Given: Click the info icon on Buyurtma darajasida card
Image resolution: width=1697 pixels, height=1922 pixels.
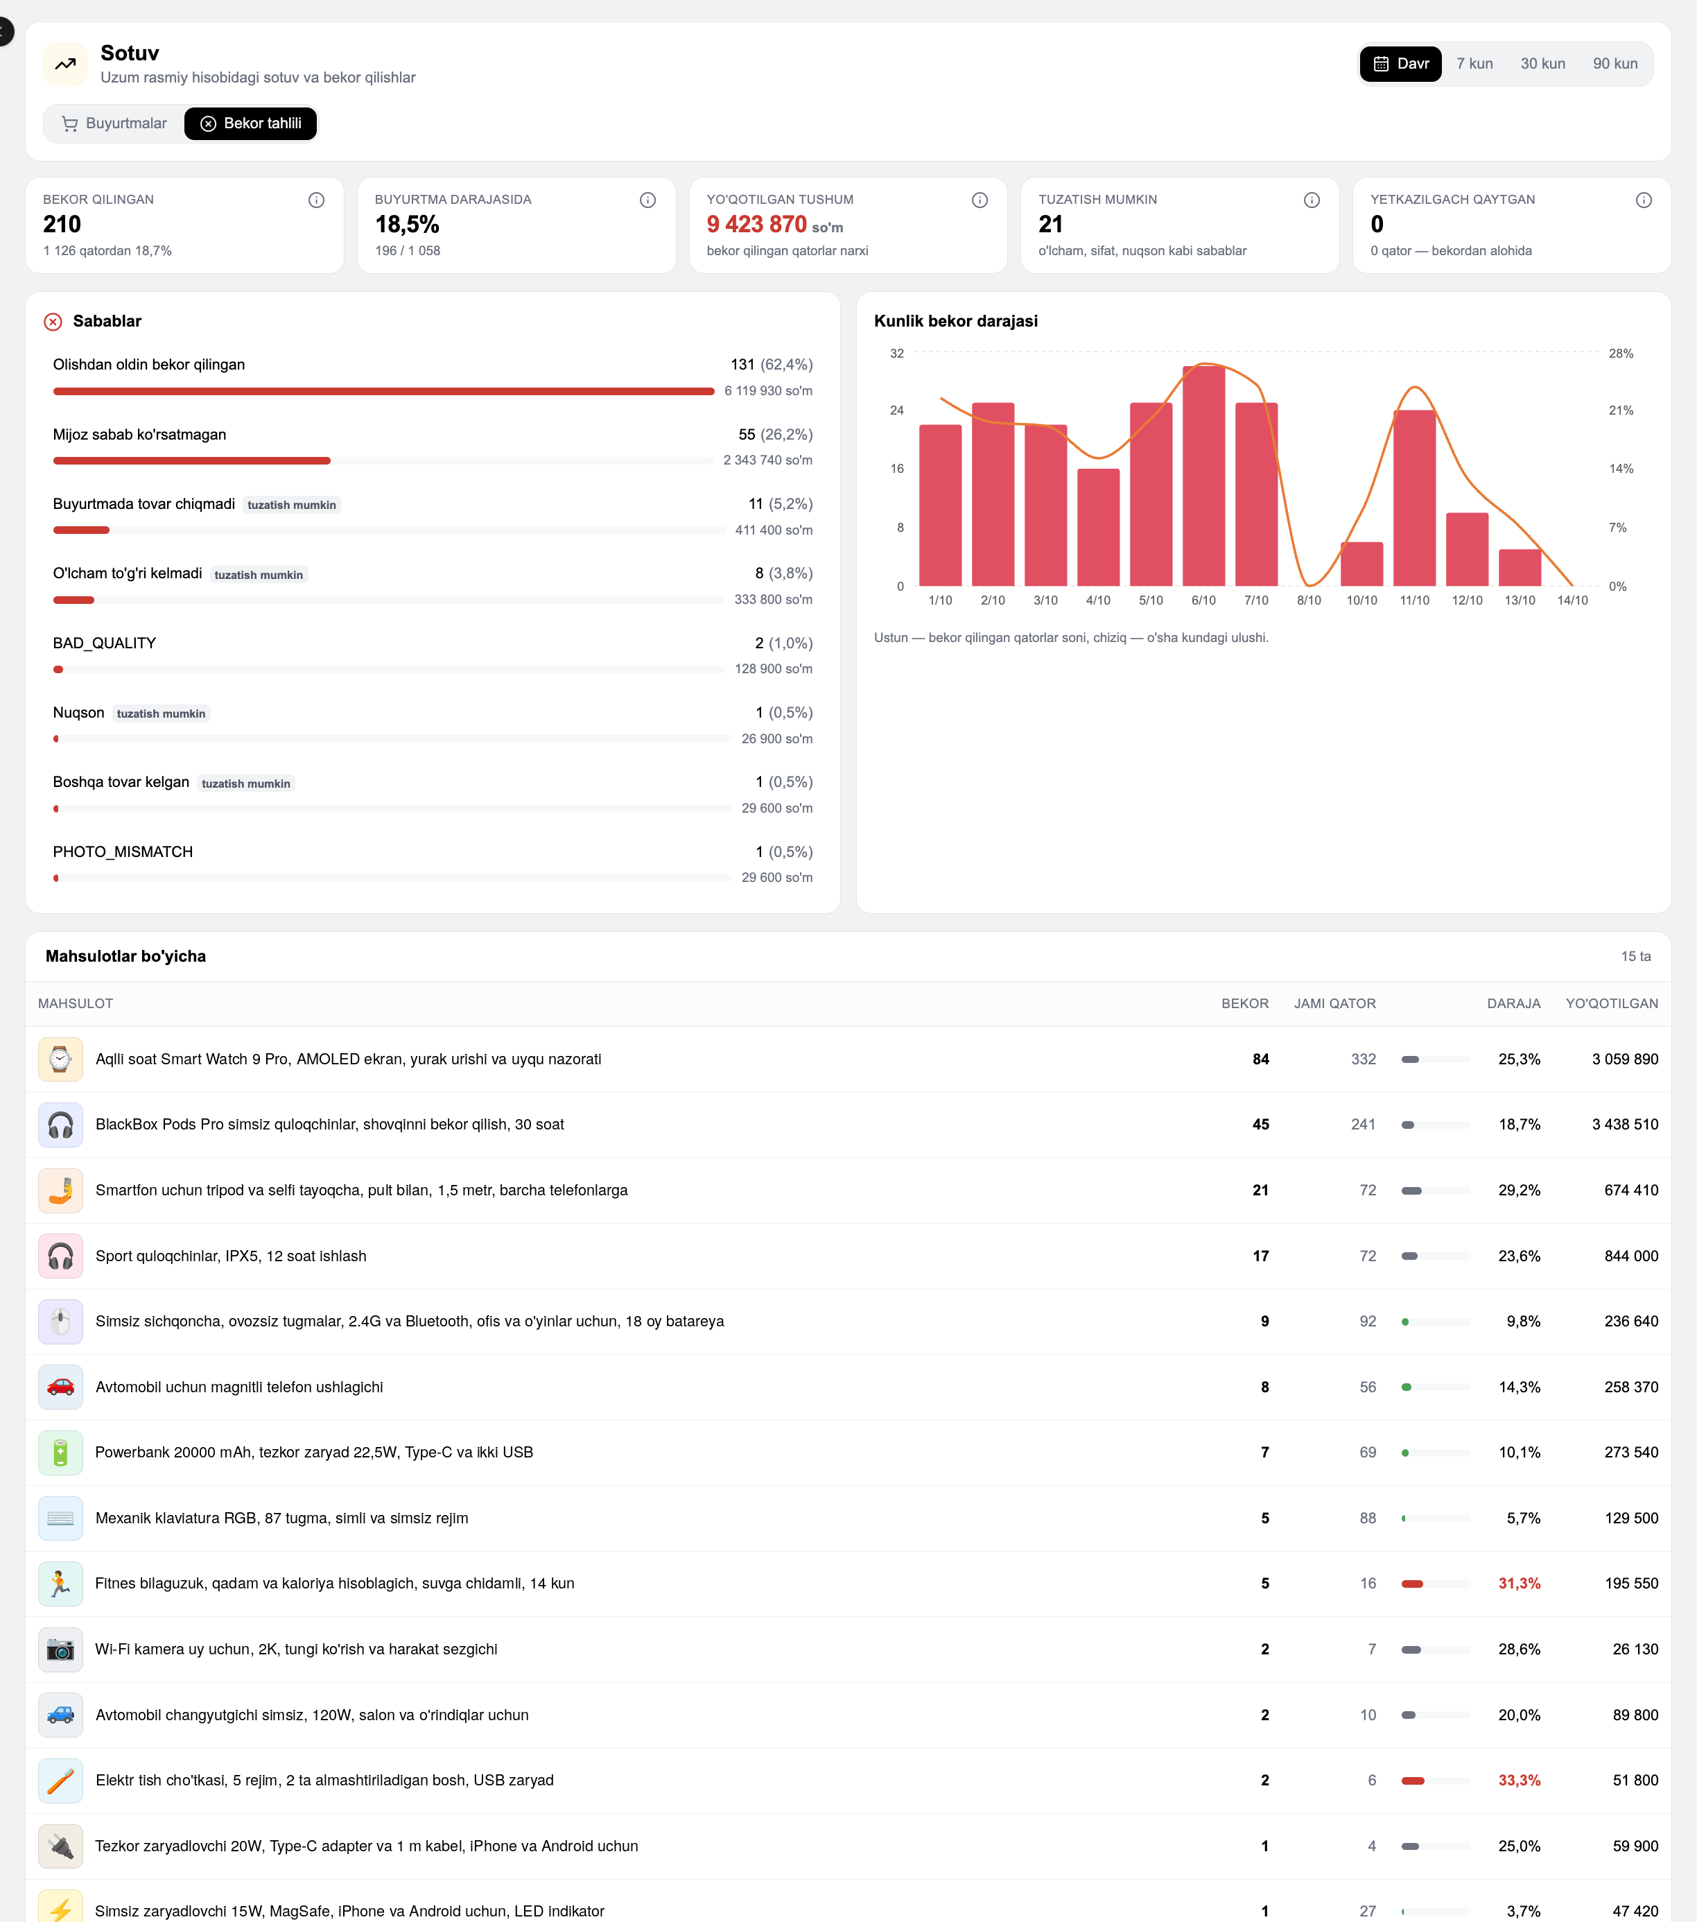Looking at the screenshot, I should [647, 200].
